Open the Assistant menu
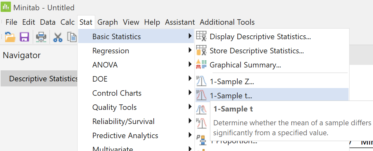 (180, 22)
